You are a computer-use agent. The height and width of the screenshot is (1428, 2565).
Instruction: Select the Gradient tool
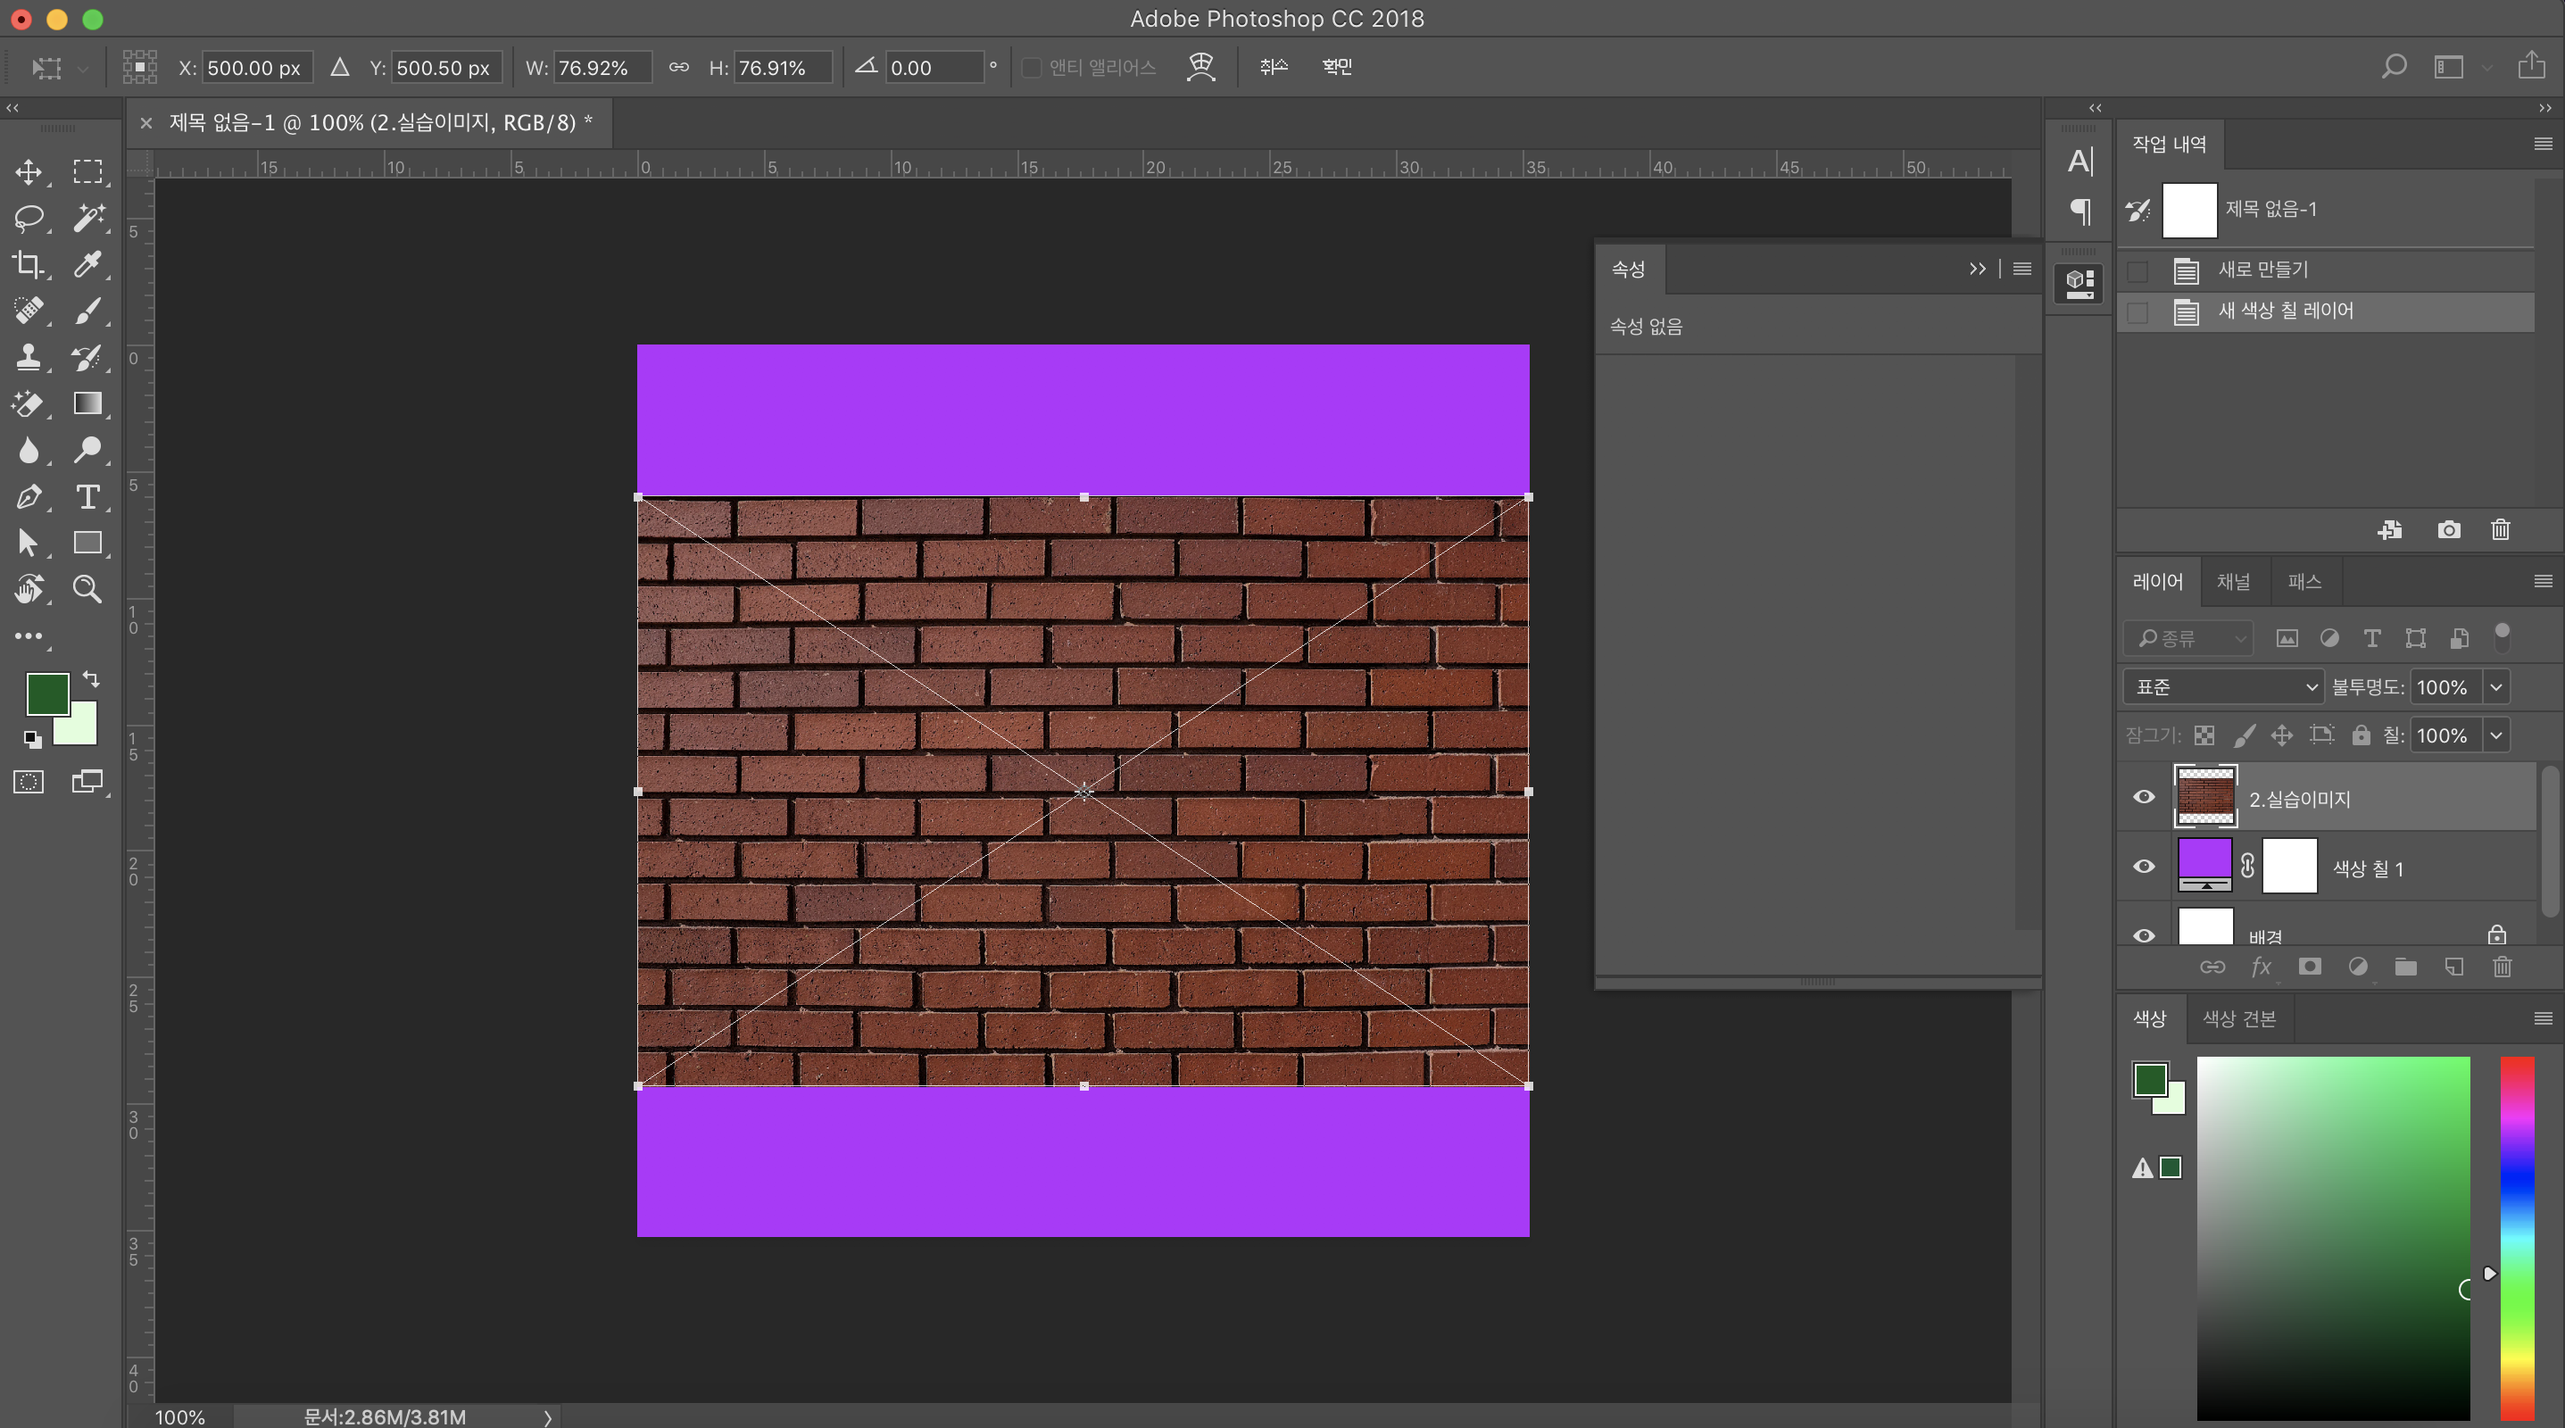click(87, 403)
